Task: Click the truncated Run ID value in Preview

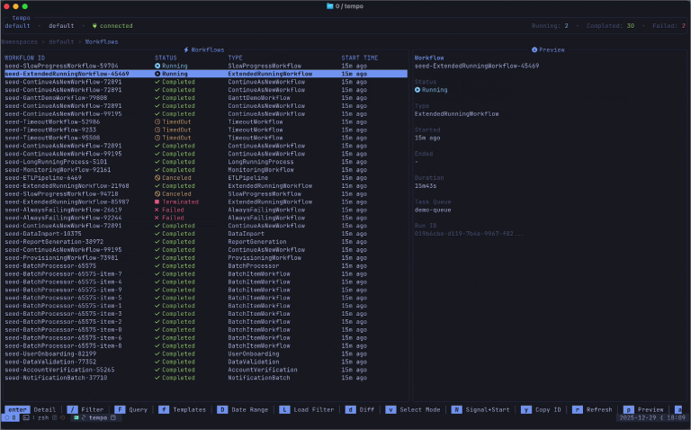Action: [469, 234]
